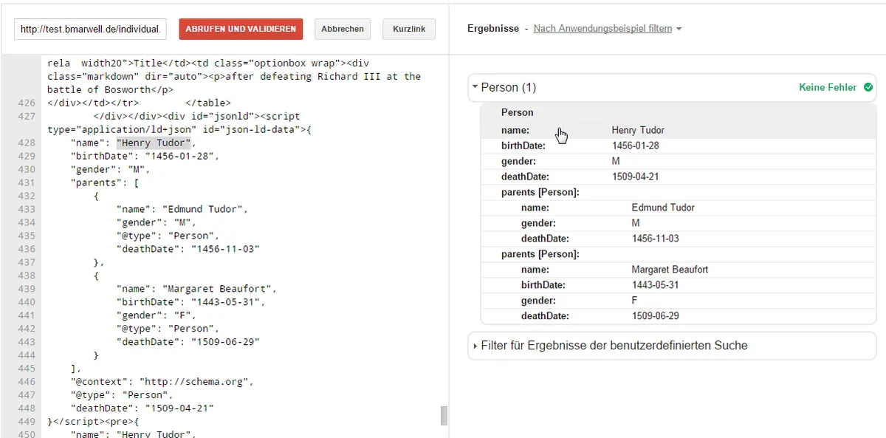Open Nach Anwendungsbeispiel filtern dropdown
Screen dimensions: 886x438
(x=607, y=29)
